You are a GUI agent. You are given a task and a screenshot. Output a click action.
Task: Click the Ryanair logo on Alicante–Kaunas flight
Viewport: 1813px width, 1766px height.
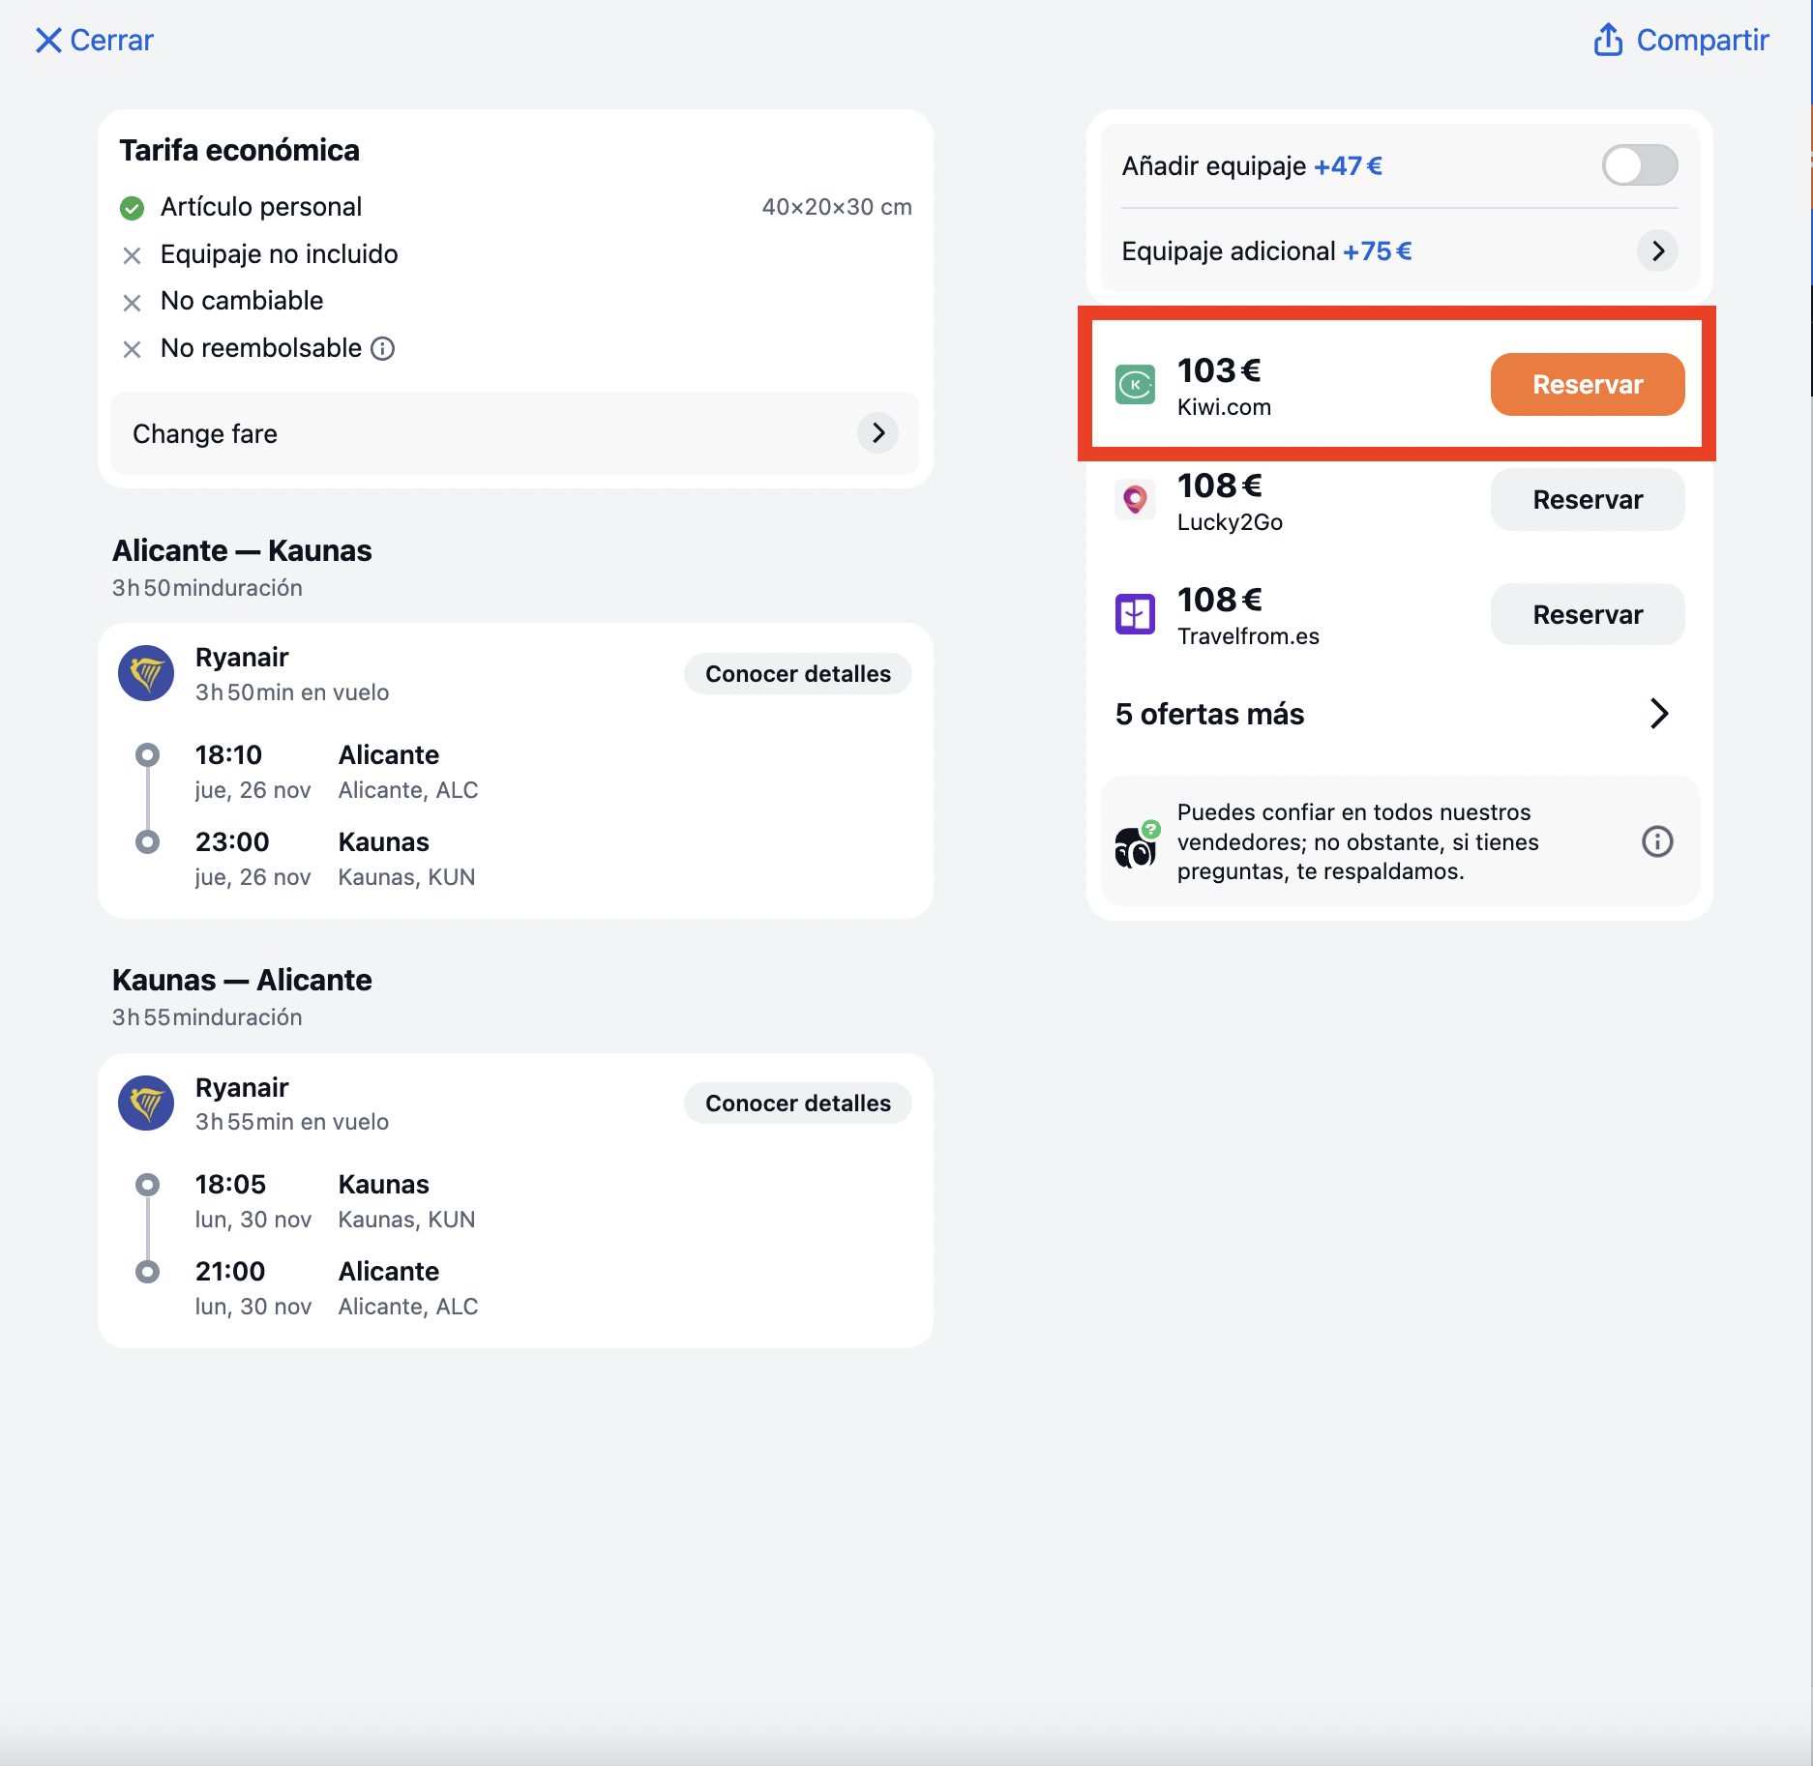[x=146, y=673]
